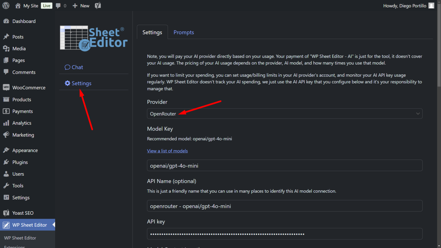Image resolution: width=441 pixels, height=248 pixels.
Task: Open Products from the admin menu
Action: coord(22,99)
